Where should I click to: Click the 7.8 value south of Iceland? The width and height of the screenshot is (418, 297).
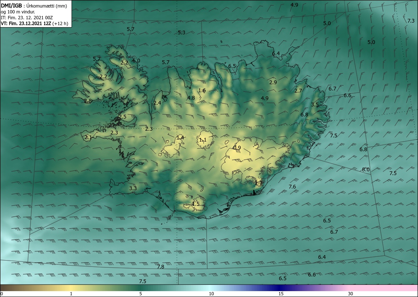pyautogui.click(x=161, y=266)
